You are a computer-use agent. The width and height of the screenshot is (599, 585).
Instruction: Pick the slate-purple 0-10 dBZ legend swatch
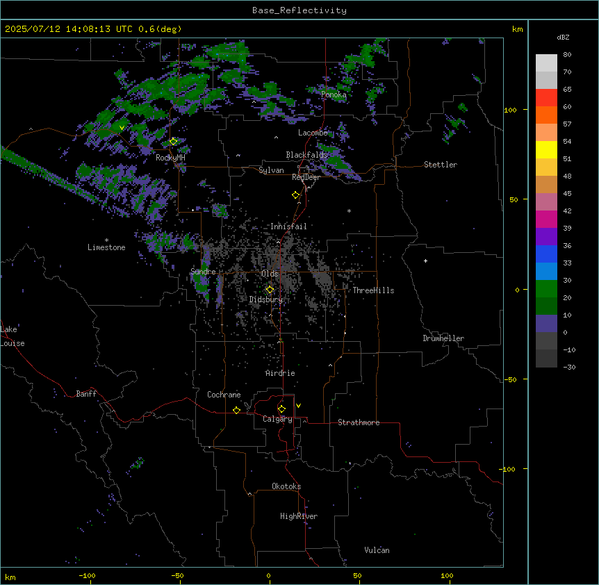546,324
